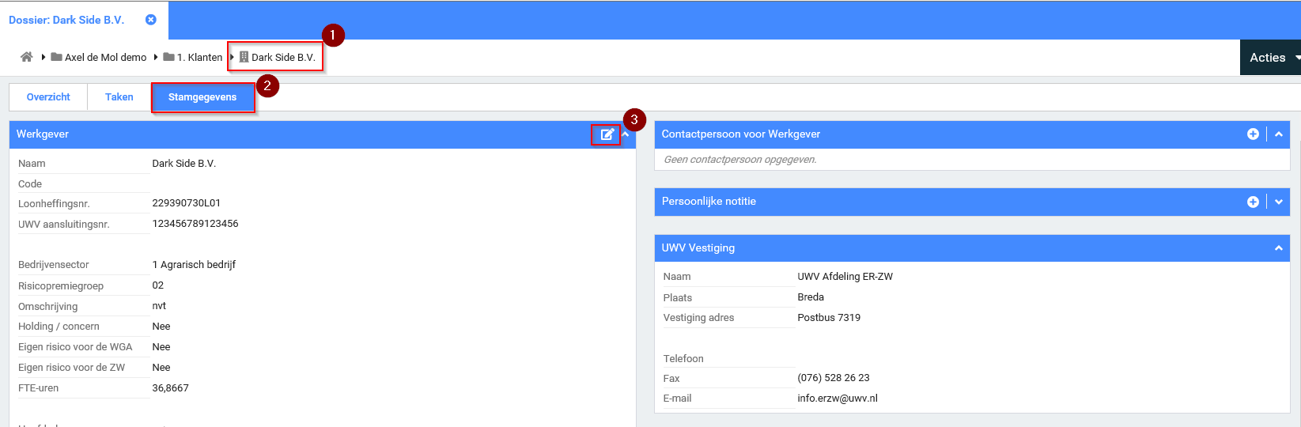This screenshot has width=1301, height=427.
Task: Activate the Dossier: Dark Side B.V. tab
Action: [67, 20]
